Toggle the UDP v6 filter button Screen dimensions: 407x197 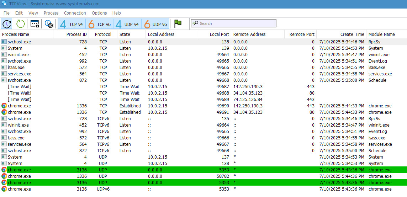(155, 24)
